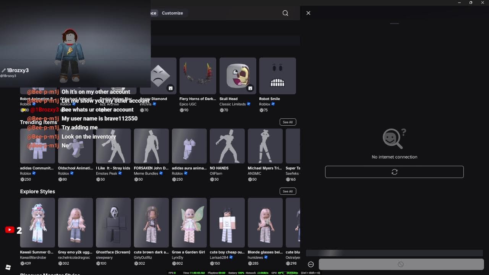This screenshot has width=489, height=275.
Task: Click the disabled message input bar
Action: (401, 264)
